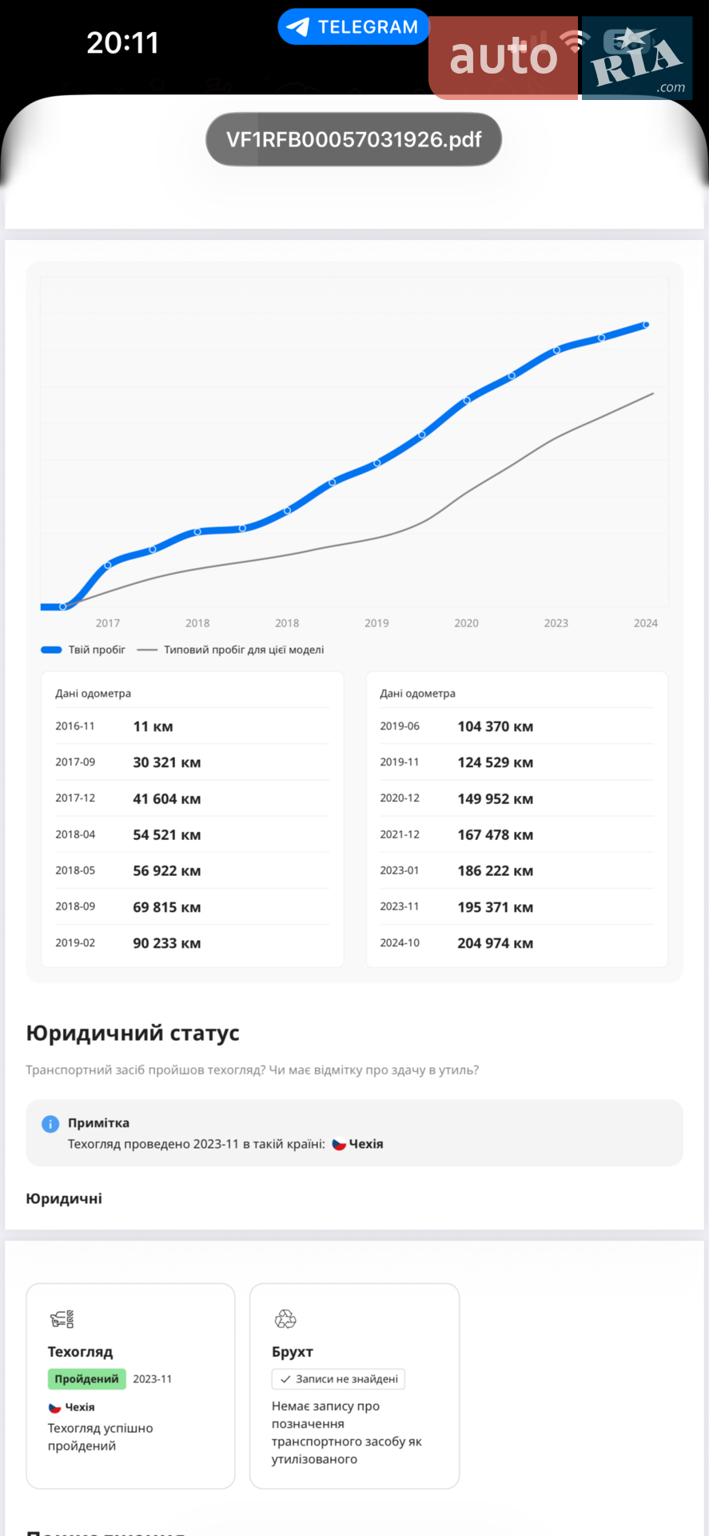Select the 2016-11 odometer row

pyautogui.click(x=192, y=726)
